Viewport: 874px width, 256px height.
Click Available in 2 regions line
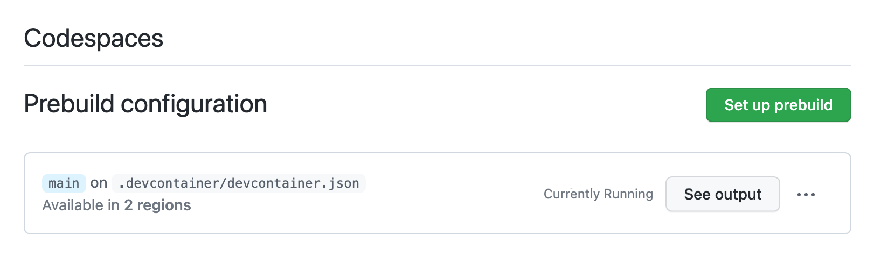tap(117, 205)
